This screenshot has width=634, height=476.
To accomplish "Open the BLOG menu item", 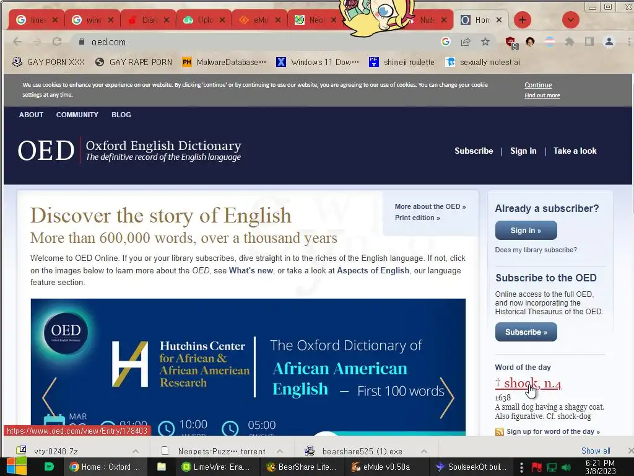I will tap(121, 115).
